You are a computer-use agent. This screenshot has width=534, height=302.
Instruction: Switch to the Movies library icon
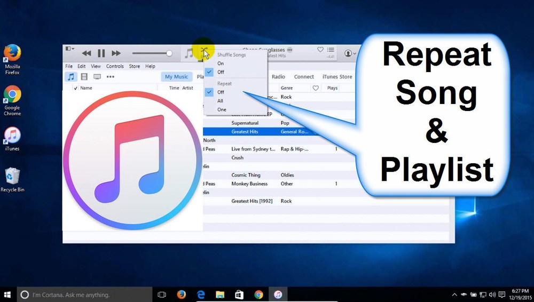pos(84,77)
